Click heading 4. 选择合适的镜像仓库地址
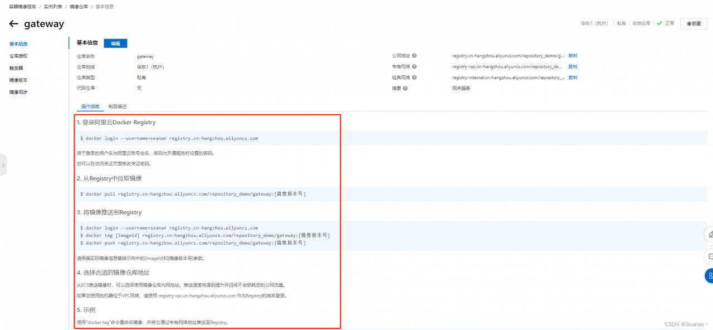This screenshot has width=713, height=330. [113, 273]
